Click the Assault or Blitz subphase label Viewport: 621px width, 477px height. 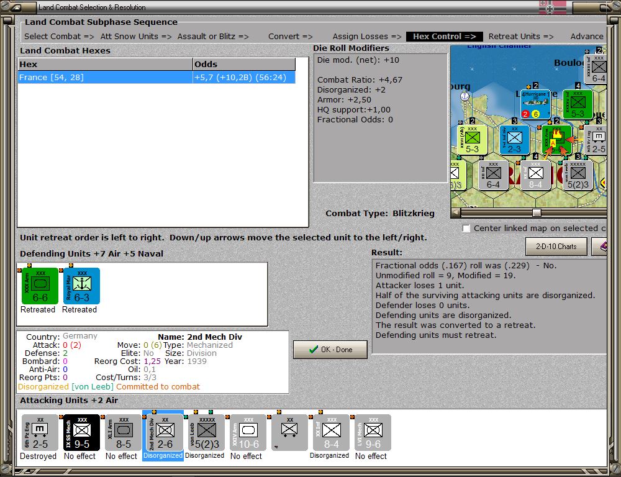(x=213, y=37)
